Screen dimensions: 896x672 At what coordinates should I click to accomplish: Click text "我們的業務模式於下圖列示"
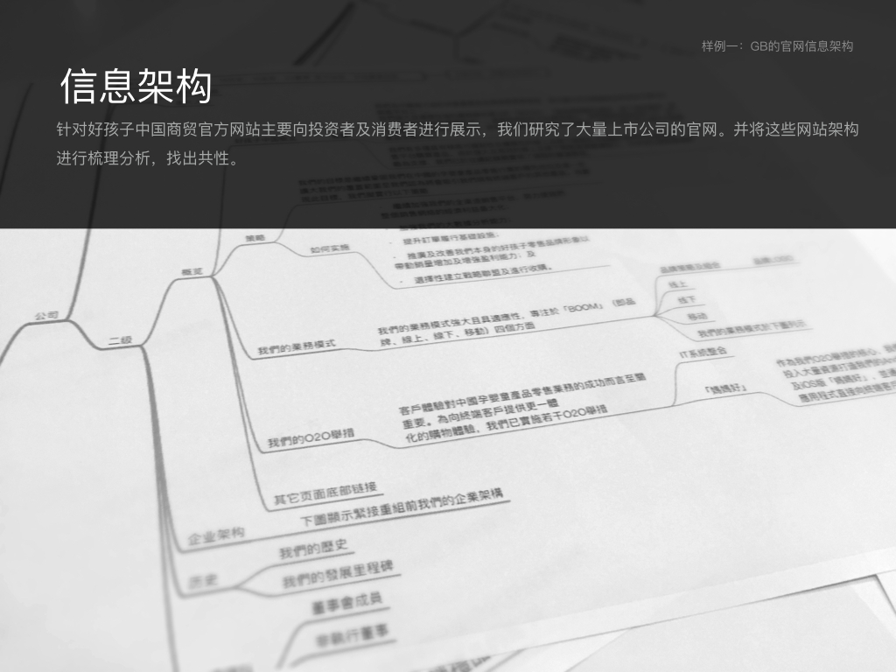pos(752,329)
